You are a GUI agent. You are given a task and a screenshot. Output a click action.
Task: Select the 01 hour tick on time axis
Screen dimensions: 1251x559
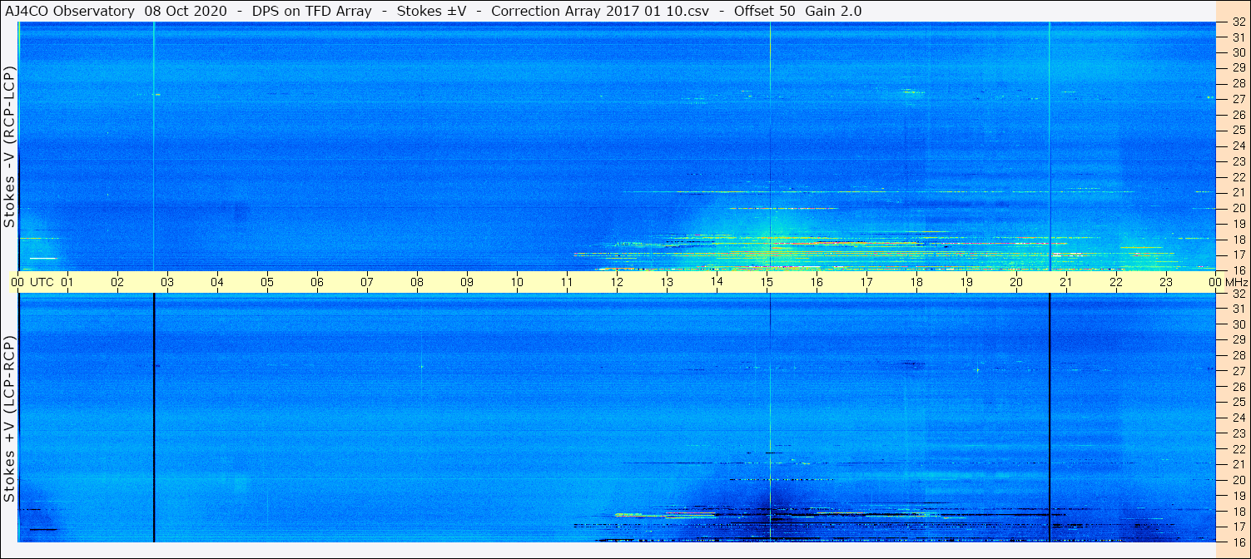click(67, 282)
